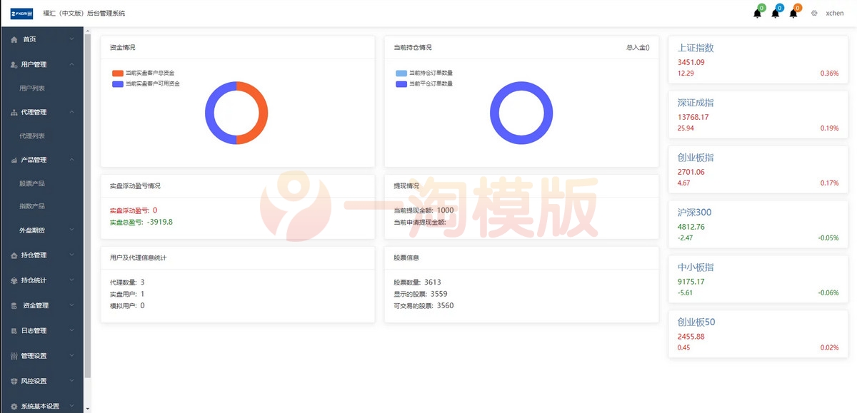Click the green notification bell badge
Viewport: 857px width, 413px height.
pyautogui.click(x=762, y=7)
